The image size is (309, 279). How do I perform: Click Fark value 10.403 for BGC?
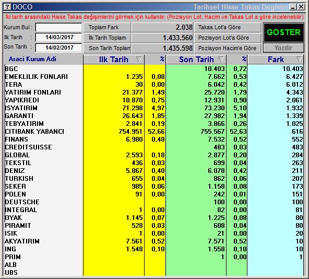point(293,68)
